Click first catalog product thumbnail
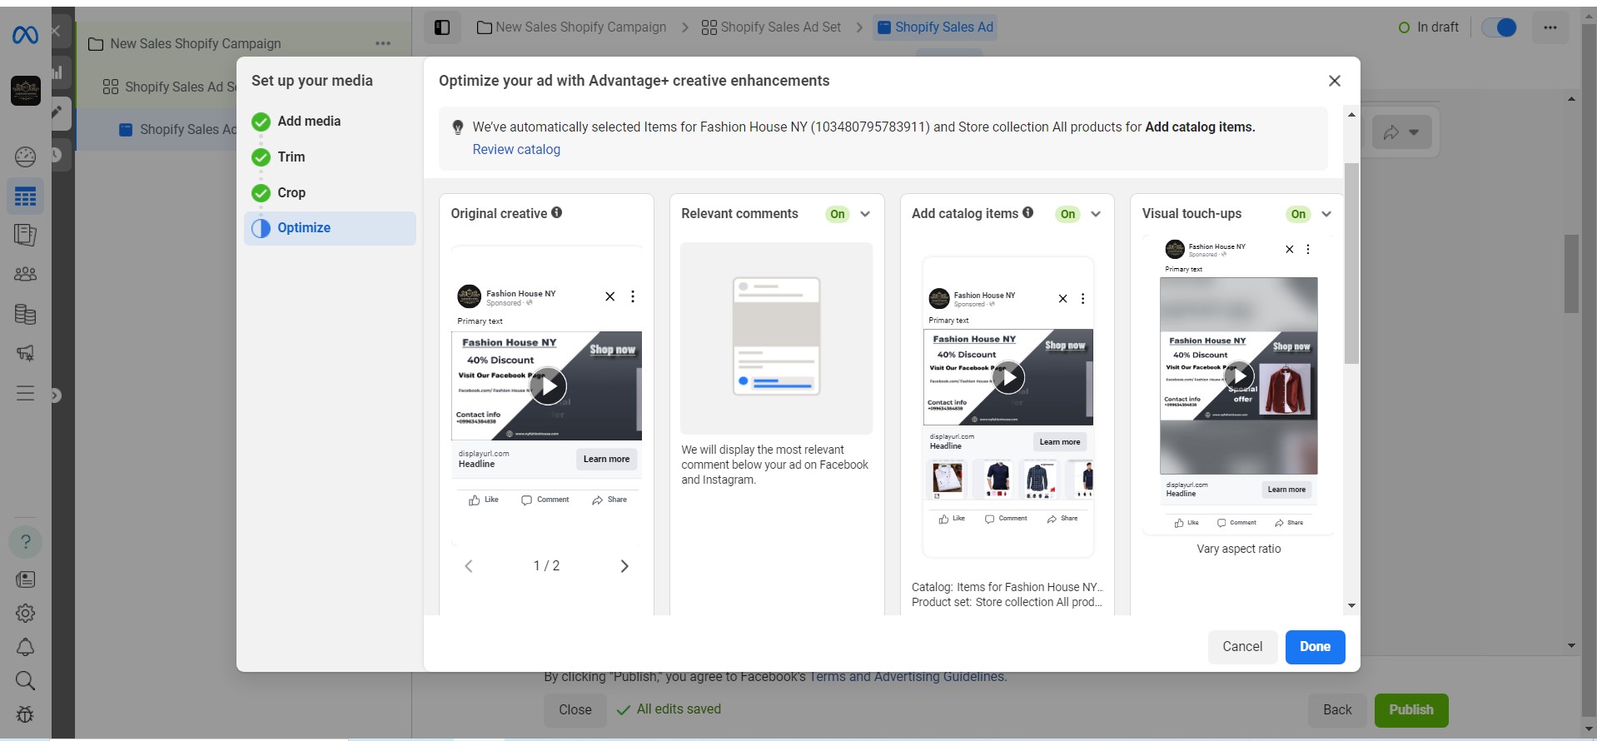This screenshot has width=1597, height=741. tap(947, 479)
